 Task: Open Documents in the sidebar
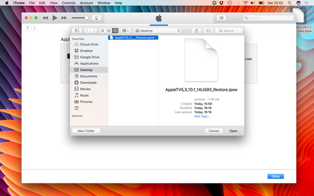(x=89, y=76)
